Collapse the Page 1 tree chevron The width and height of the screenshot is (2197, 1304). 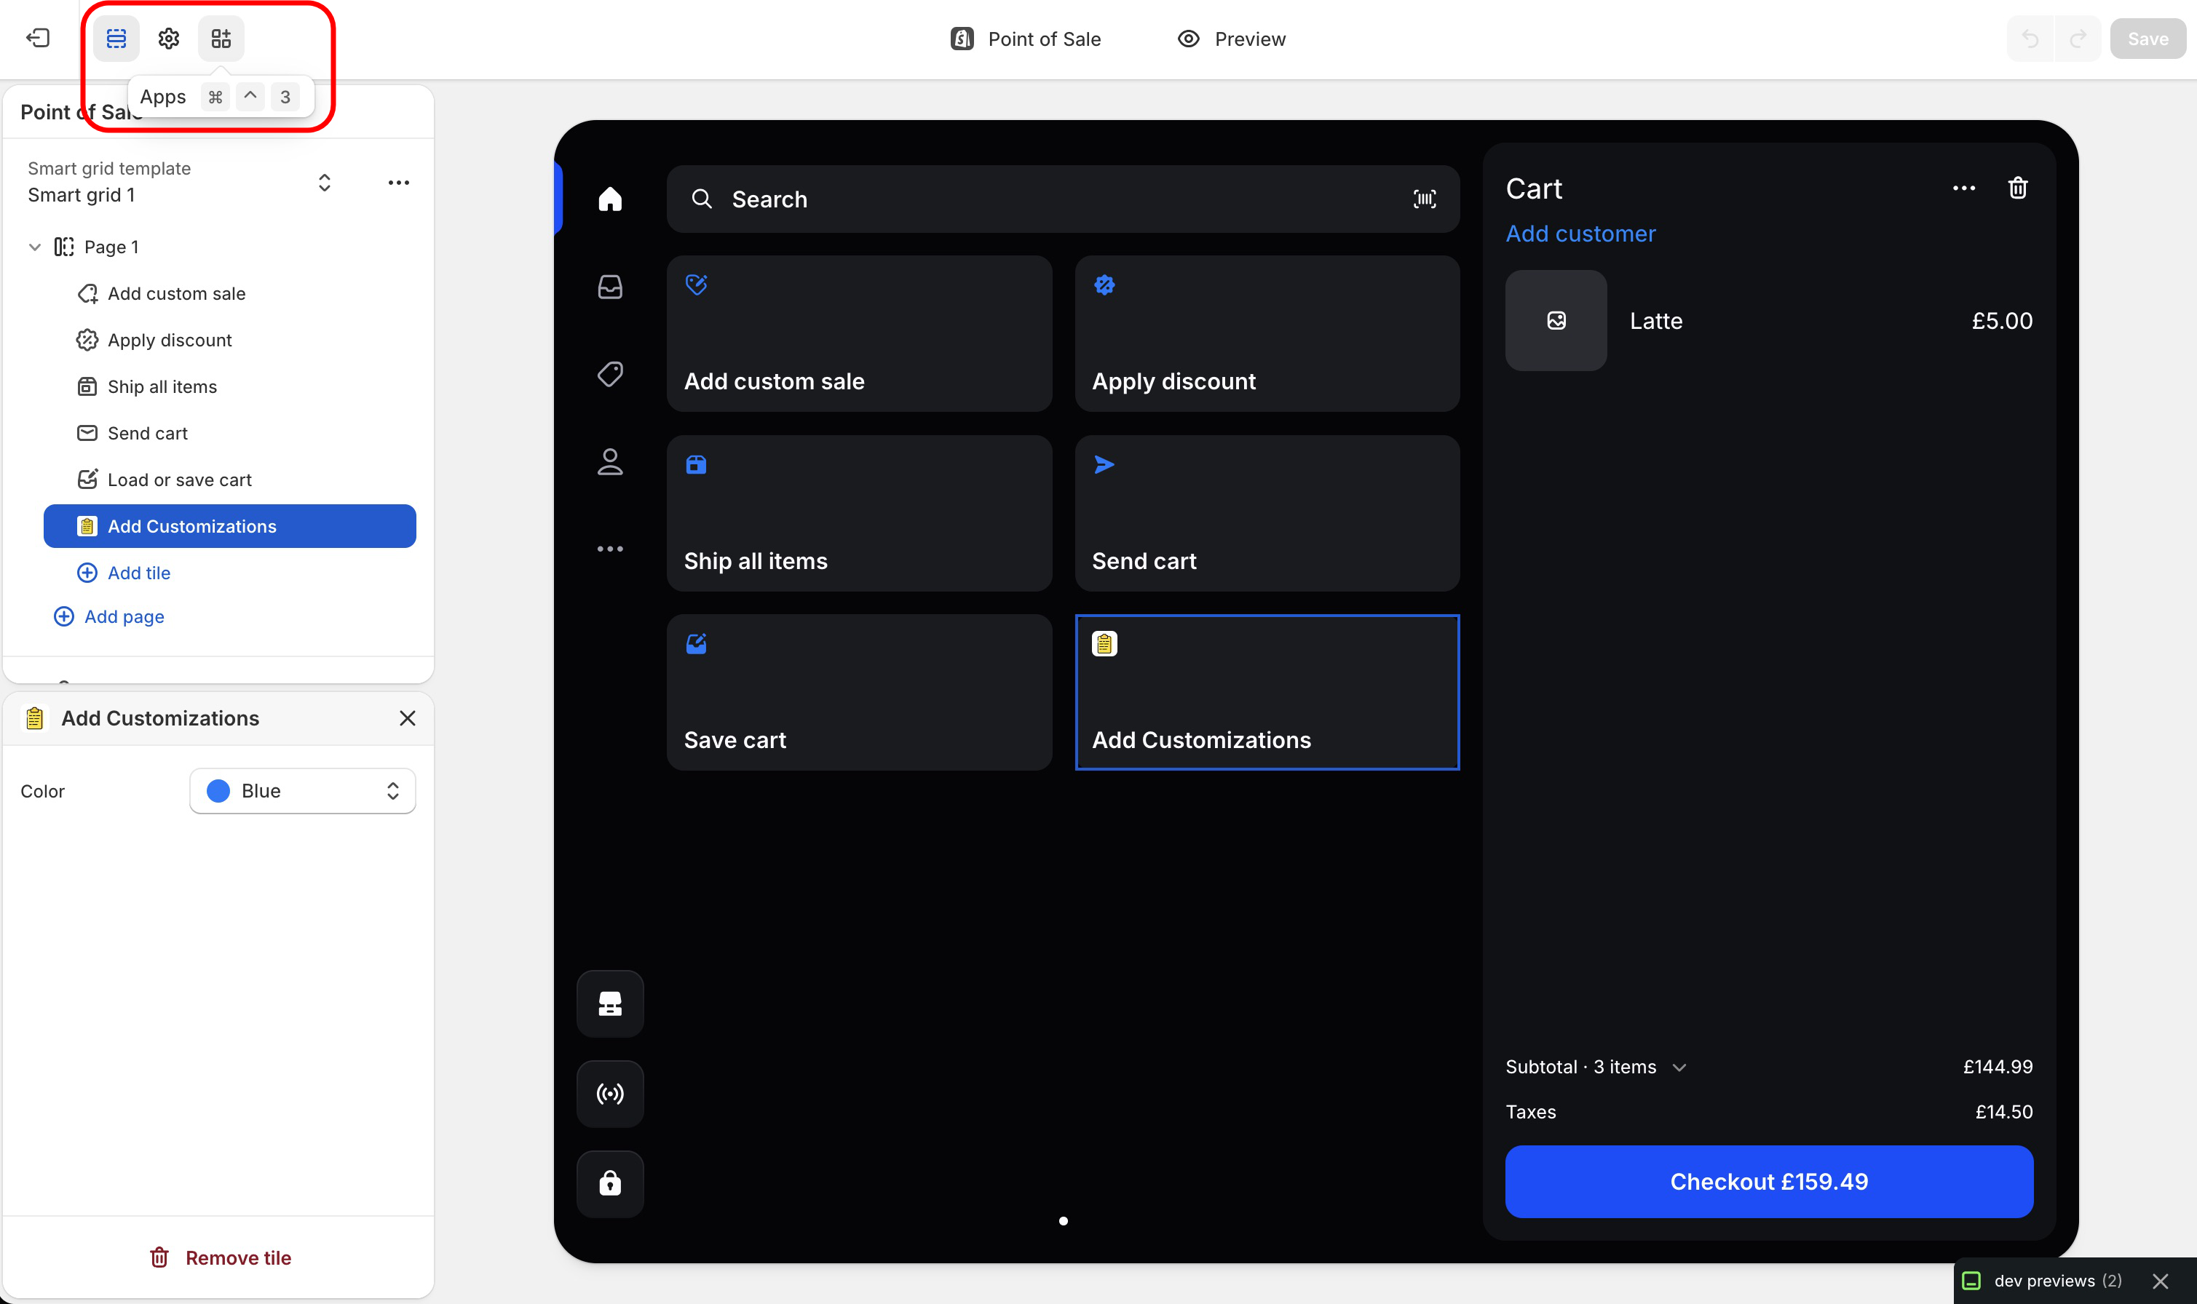point(35,247)
